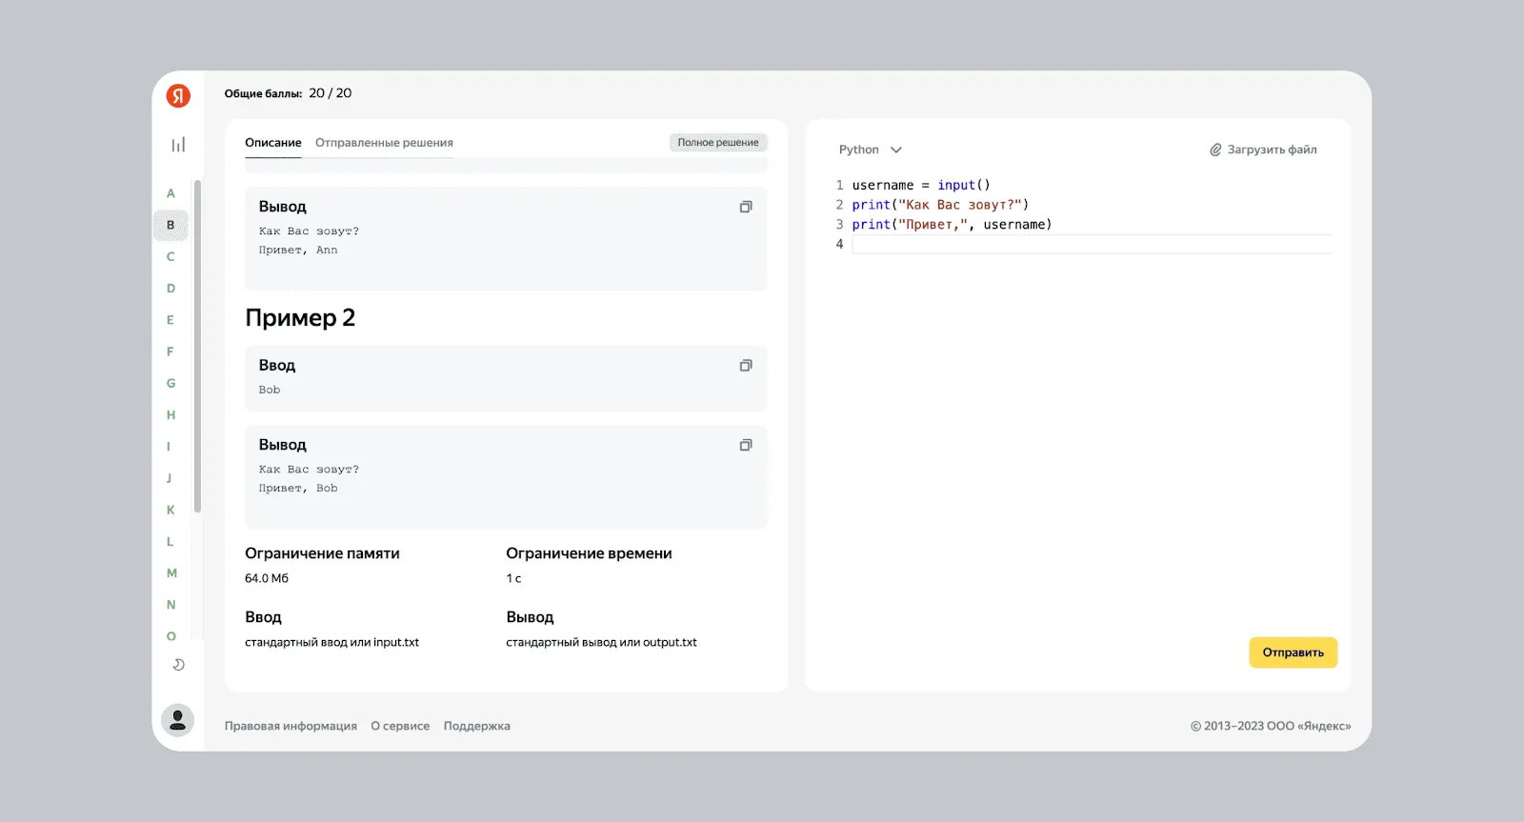Viewport: 1524px width, 822px height.
Task: Open the Python language dropdown
Action: (x=870, y=150)
